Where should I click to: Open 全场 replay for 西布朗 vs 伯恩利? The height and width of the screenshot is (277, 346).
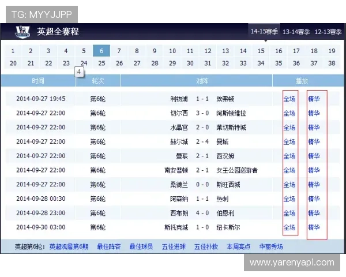click(x=289, y=213)
